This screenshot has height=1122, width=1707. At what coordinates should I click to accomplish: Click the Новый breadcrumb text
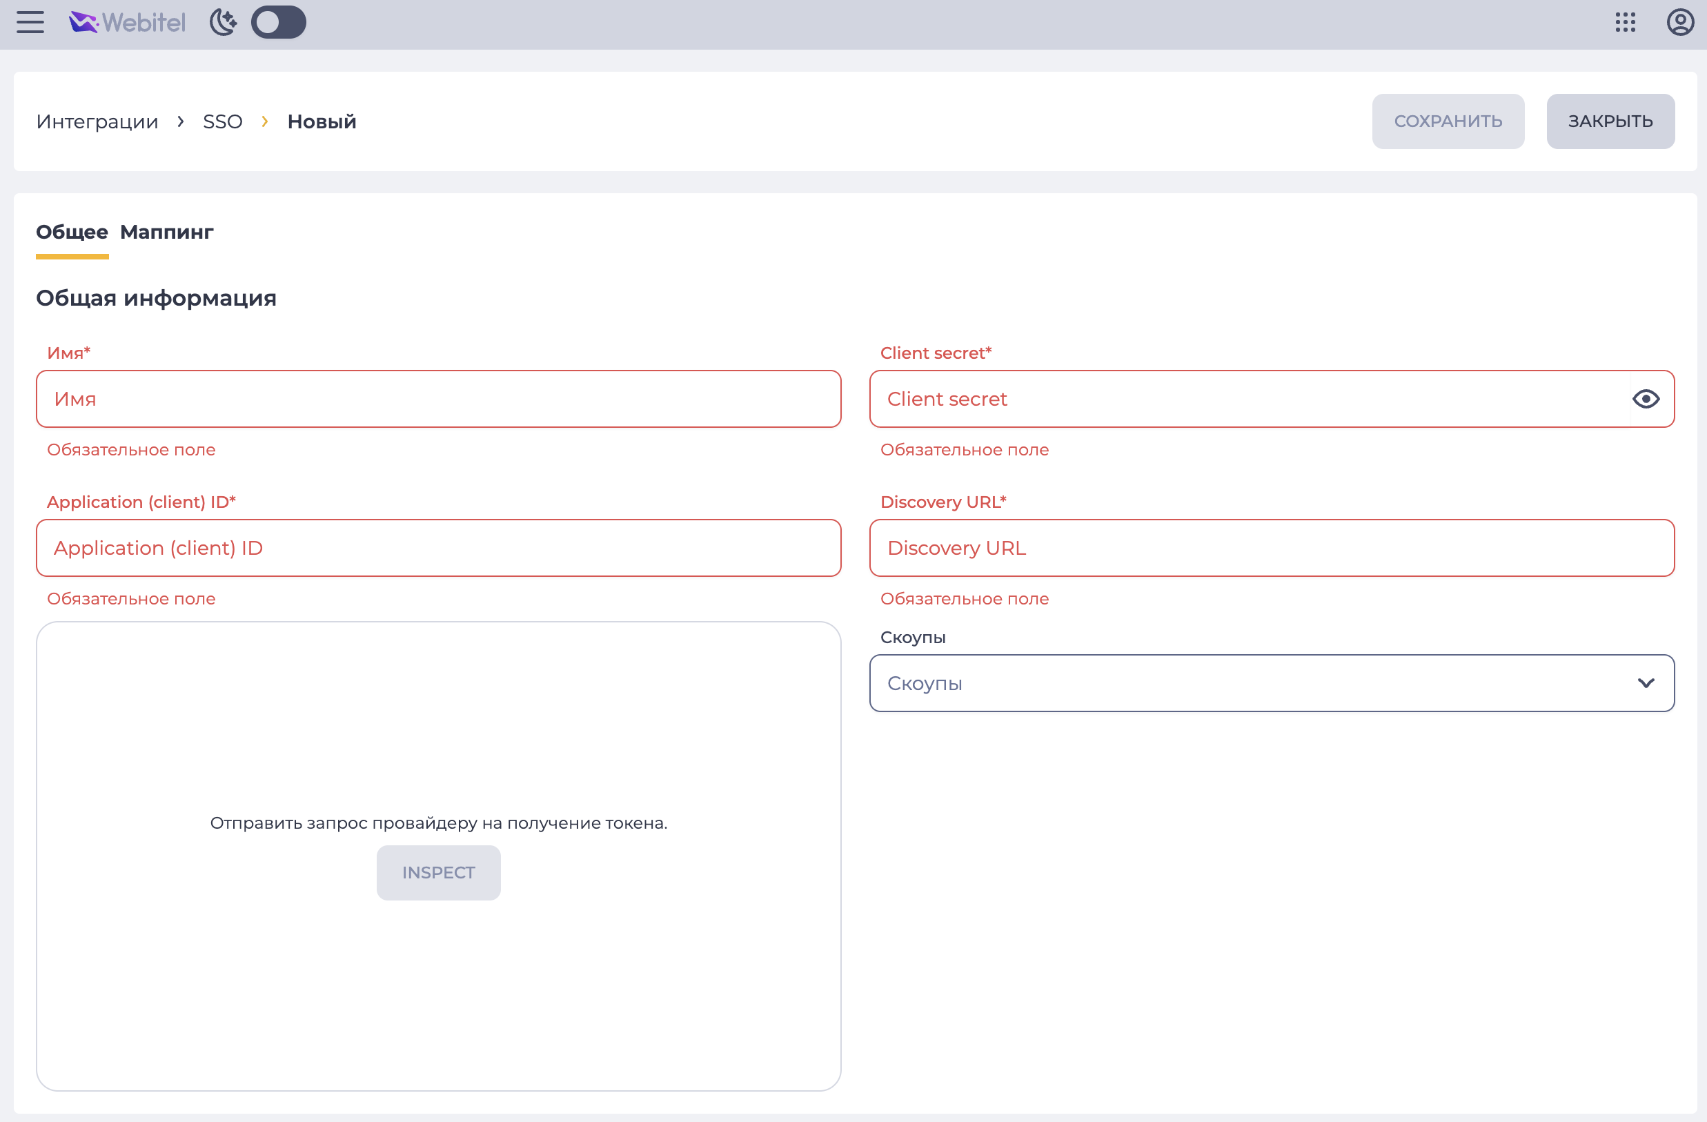click(322, 121)
